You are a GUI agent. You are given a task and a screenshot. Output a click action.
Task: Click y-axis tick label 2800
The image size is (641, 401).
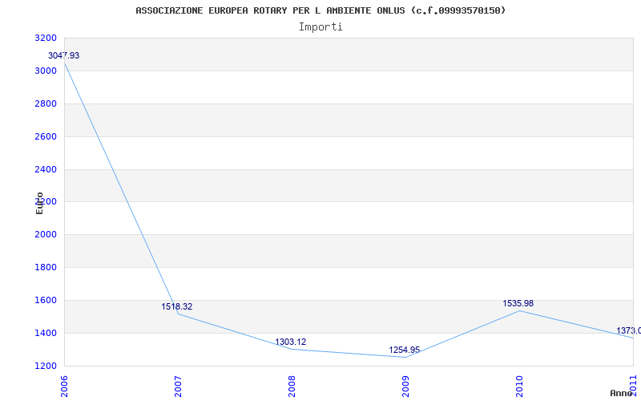tap(46, 103)
